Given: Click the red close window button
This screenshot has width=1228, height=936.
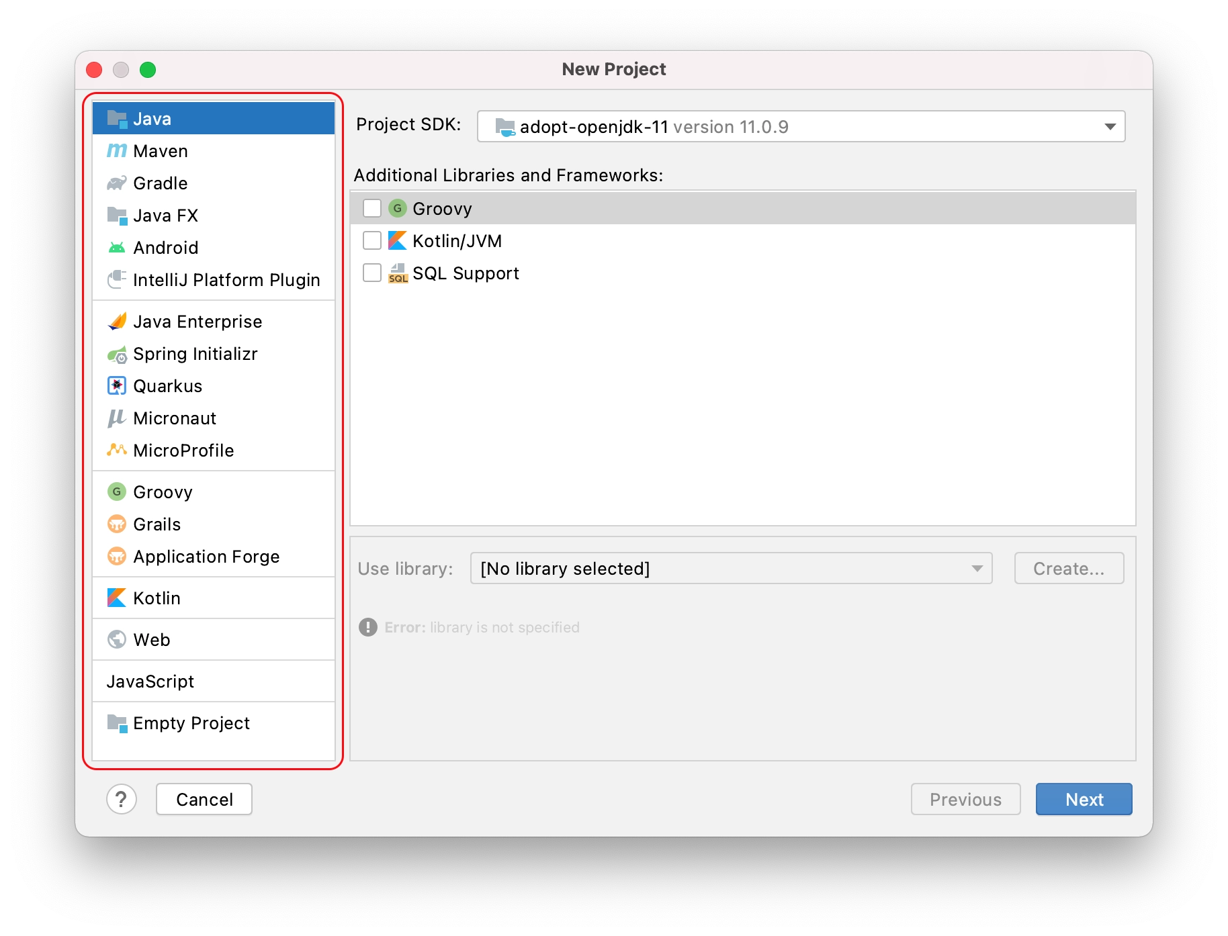Looking at the screenshot, I should [95, 70].
